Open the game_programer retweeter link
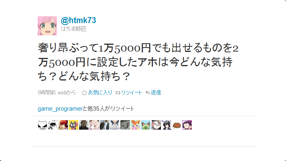This screenshot has width=286, height=161. (60, 109)
